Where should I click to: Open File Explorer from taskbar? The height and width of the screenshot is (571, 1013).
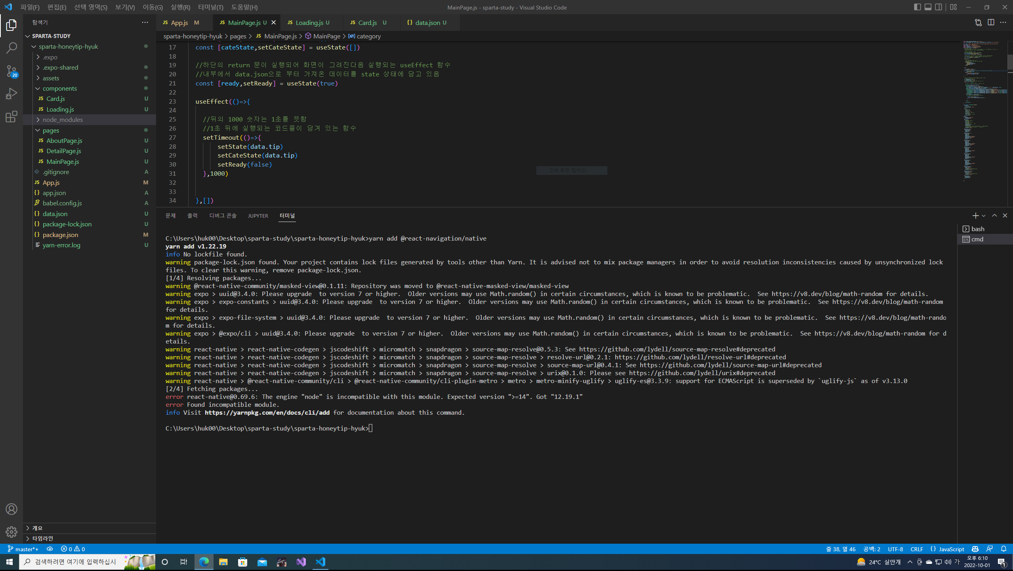[223, 562]
